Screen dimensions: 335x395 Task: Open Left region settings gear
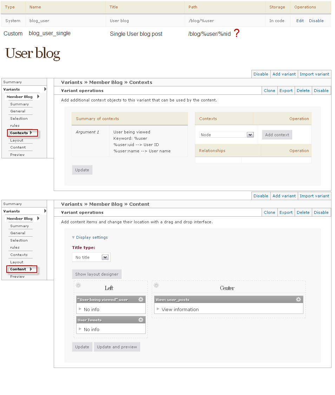78,285
